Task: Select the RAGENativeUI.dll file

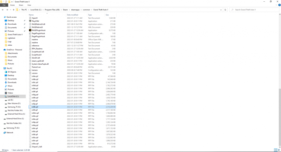Action: (38, 24)
